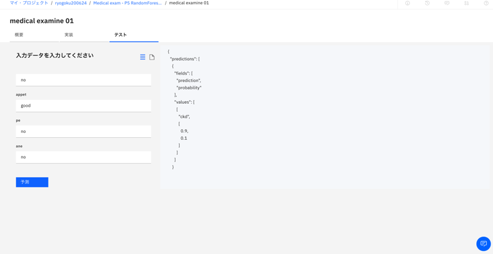This screenshot has height=254, width=493.
Task: Open the information icon in header
Action: (408, 3)
